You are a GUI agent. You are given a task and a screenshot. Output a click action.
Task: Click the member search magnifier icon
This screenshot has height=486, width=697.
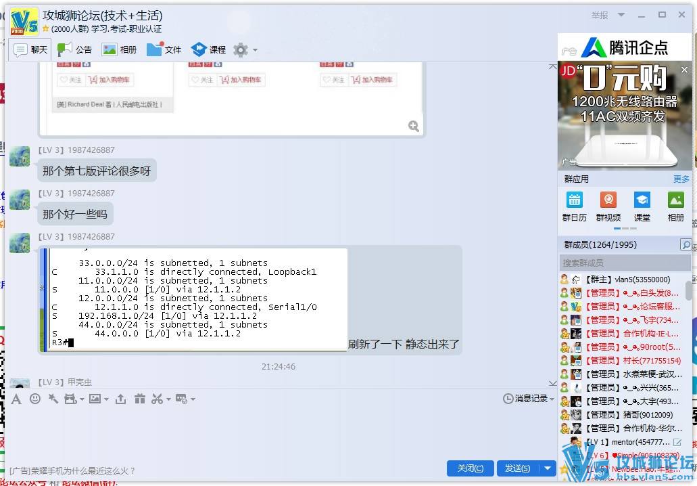click(686, 245)
